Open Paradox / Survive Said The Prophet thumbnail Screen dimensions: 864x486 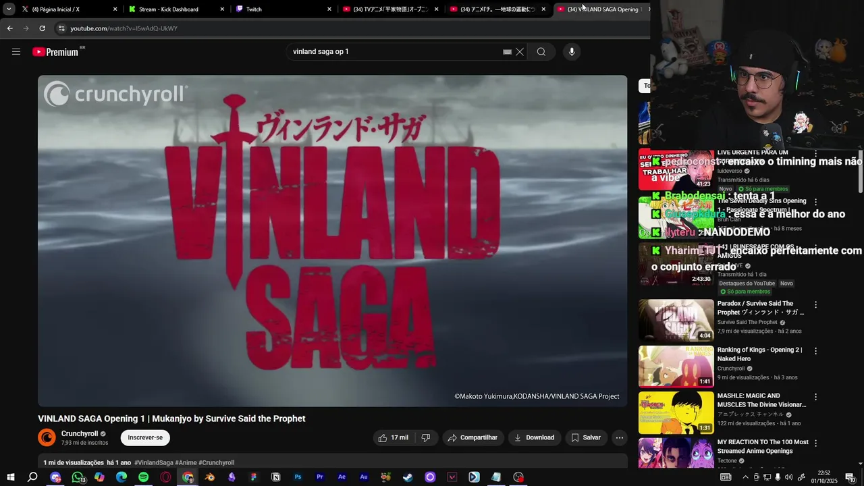coord(676,320)
